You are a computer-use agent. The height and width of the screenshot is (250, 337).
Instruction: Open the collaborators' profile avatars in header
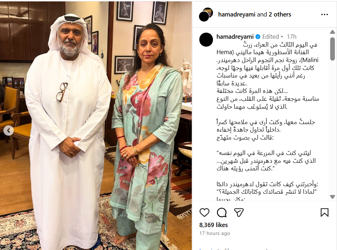[206, 14]
